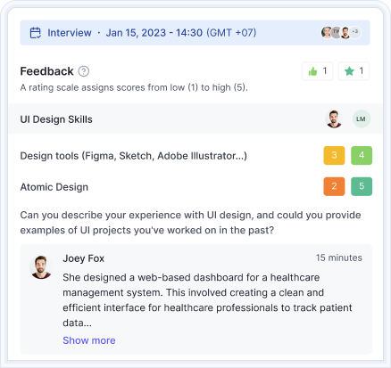Viewport: 391px width, 368px height.
Task: Select the yellow score 3 badge
Action: (x=334, y=155)
